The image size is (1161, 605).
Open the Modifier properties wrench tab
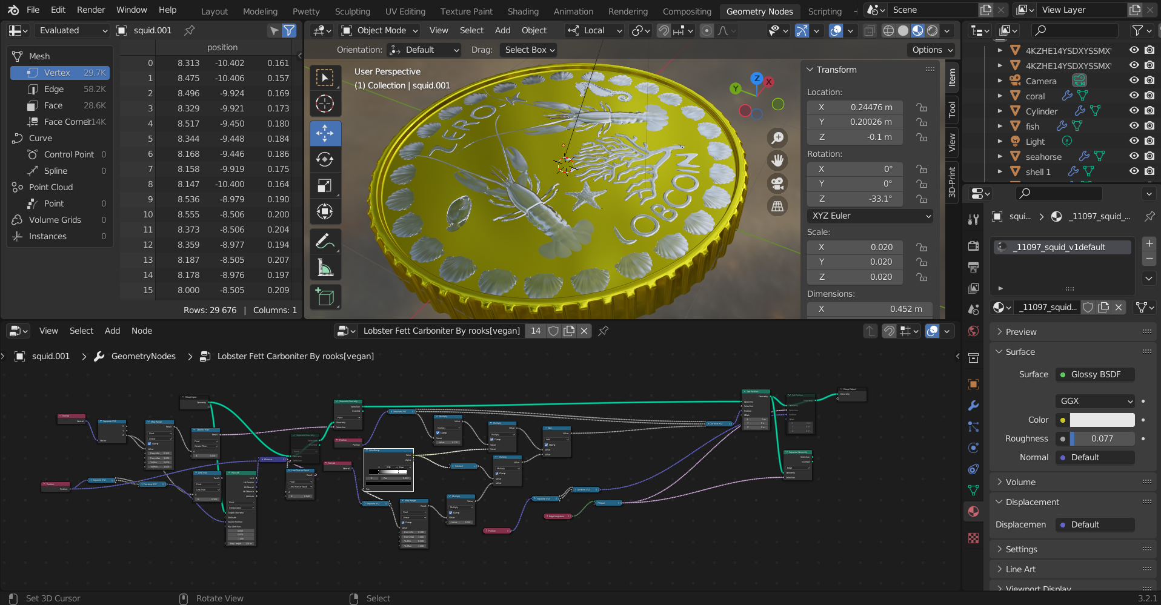click(974, 406)
